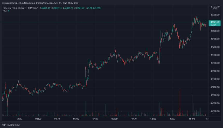Viewport: 223px width, 128px height.
Task: Click the 45000.00 price axis label
Action: (215, 95)
